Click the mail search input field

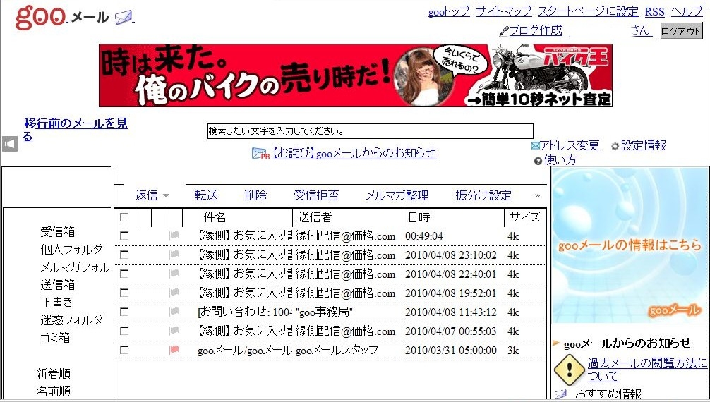point(370,131)
